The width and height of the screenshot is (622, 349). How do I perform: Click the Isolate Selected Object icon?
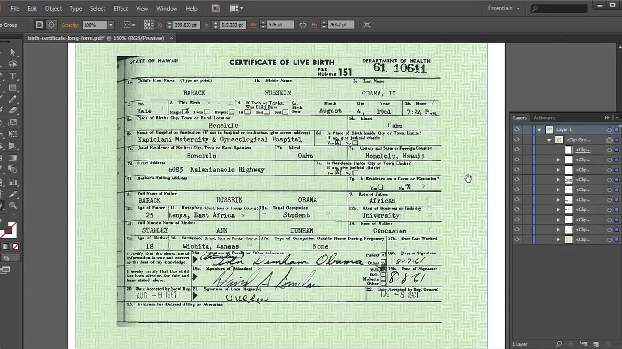[x=39, y=25]
